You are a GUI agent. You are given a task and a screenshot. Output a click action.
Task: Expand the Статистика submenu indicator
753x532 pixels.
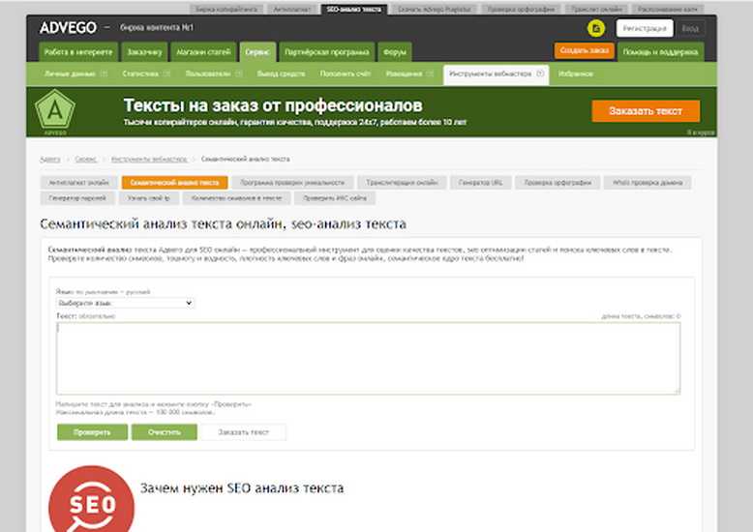coord(166,74)
